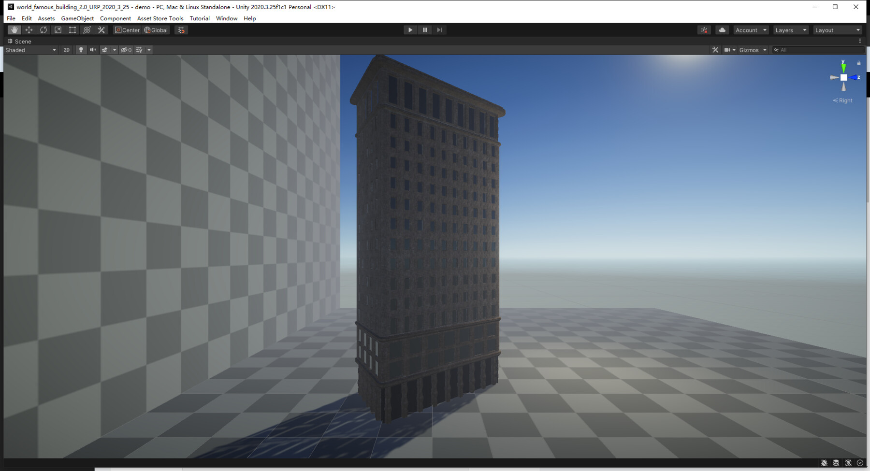The image size is (870, 471).
Task: Select the Rect Transform tool
Action: 72,29
